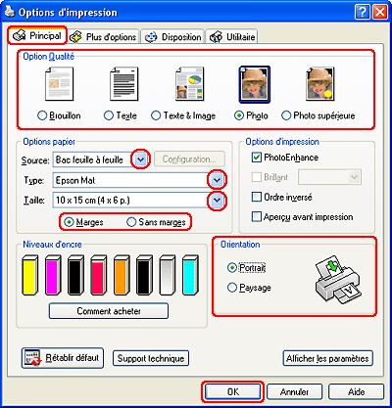The image size is (392, 408).
Task: Open the Taille size dropdown
Action: 218,201
